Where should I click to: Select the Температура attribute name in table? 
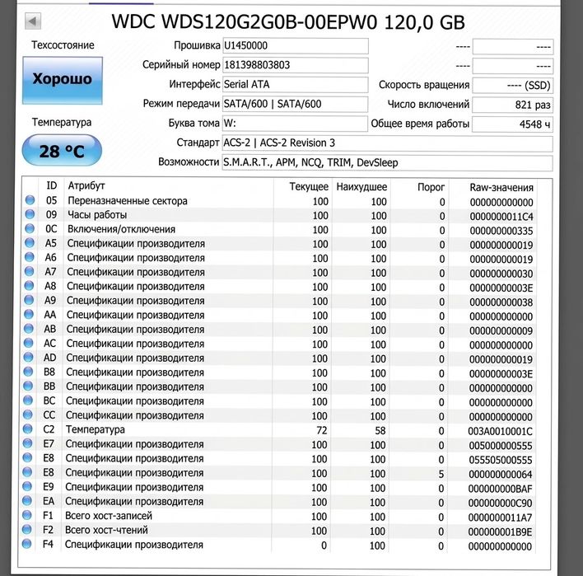click(x=96, y=429)
